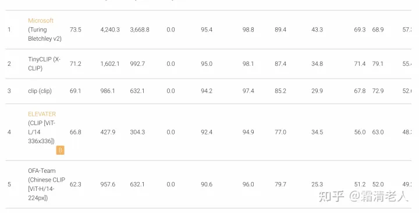419x213 pixels.
Task: Open the Microsoft team link
Action: [41, 20]
